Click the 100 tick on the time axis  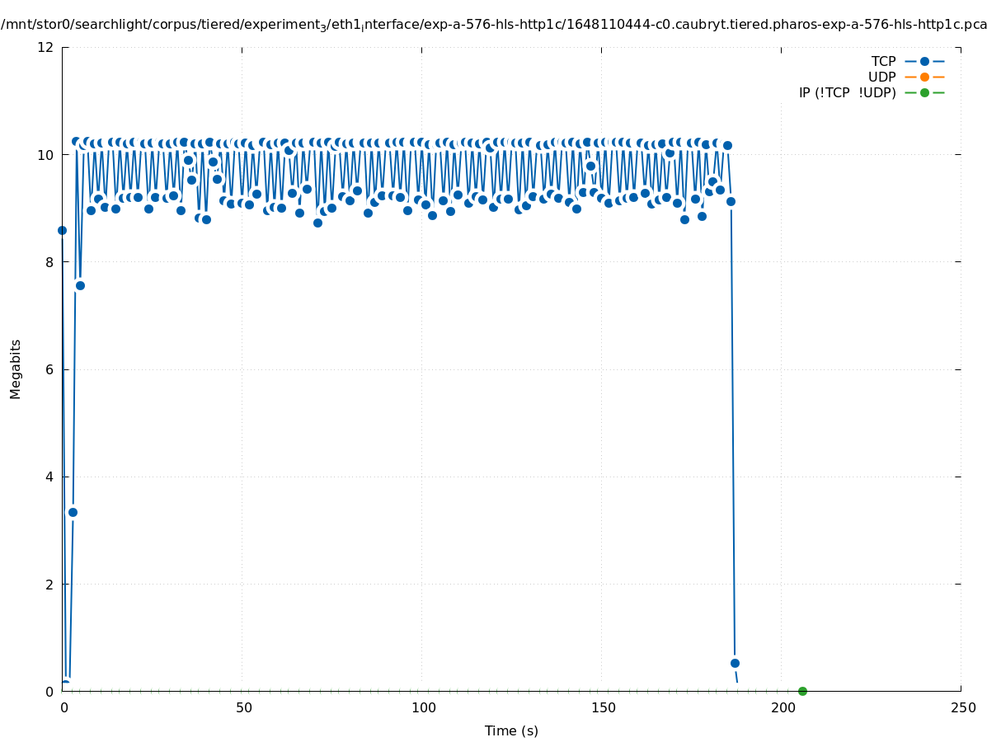click(x=422, y=707)
